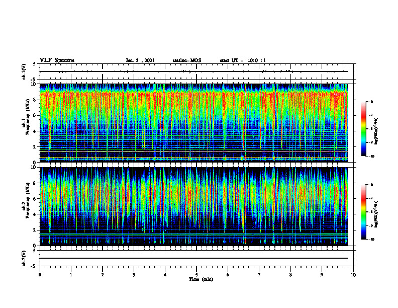Screen dimensions: 398x308
Task: Click the 'ch.1(V)' axis label
Action: click(x=24, y=71)
